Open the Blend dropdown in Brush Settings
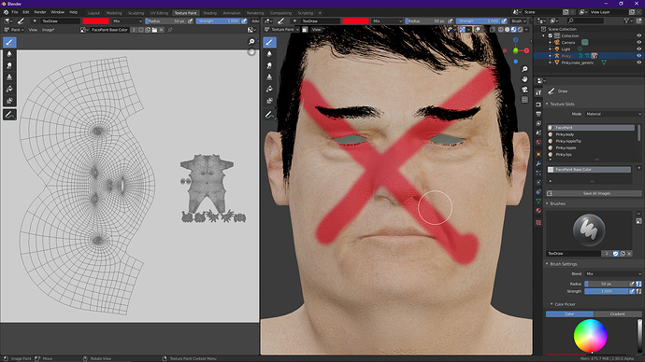Image resolution: width=645 pixels, height=362 pixels. click(613, 273)
